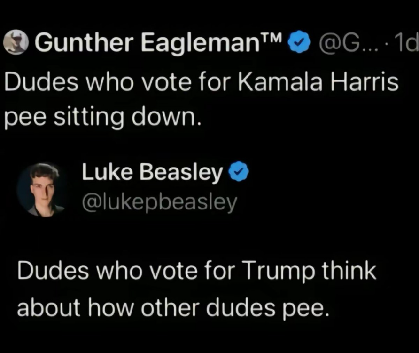Open Luke Beasley's round profile picture

pyautogui.click(x=41, y=190)
